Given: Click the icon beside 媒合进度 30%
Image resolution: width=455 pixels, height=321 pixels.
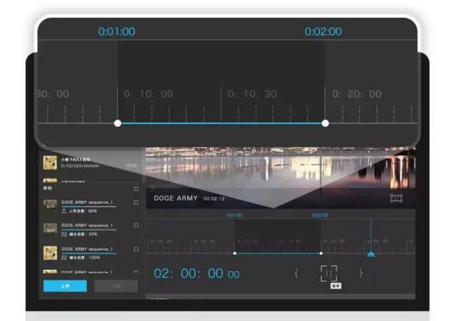Looking at the screenshot, I should [x=64, y=233].
